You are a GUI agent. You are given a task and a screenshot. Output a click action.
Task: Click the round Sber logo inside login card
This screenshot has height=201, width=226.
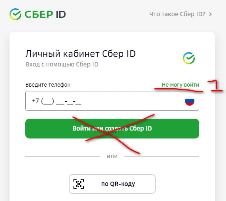(189, 58)
